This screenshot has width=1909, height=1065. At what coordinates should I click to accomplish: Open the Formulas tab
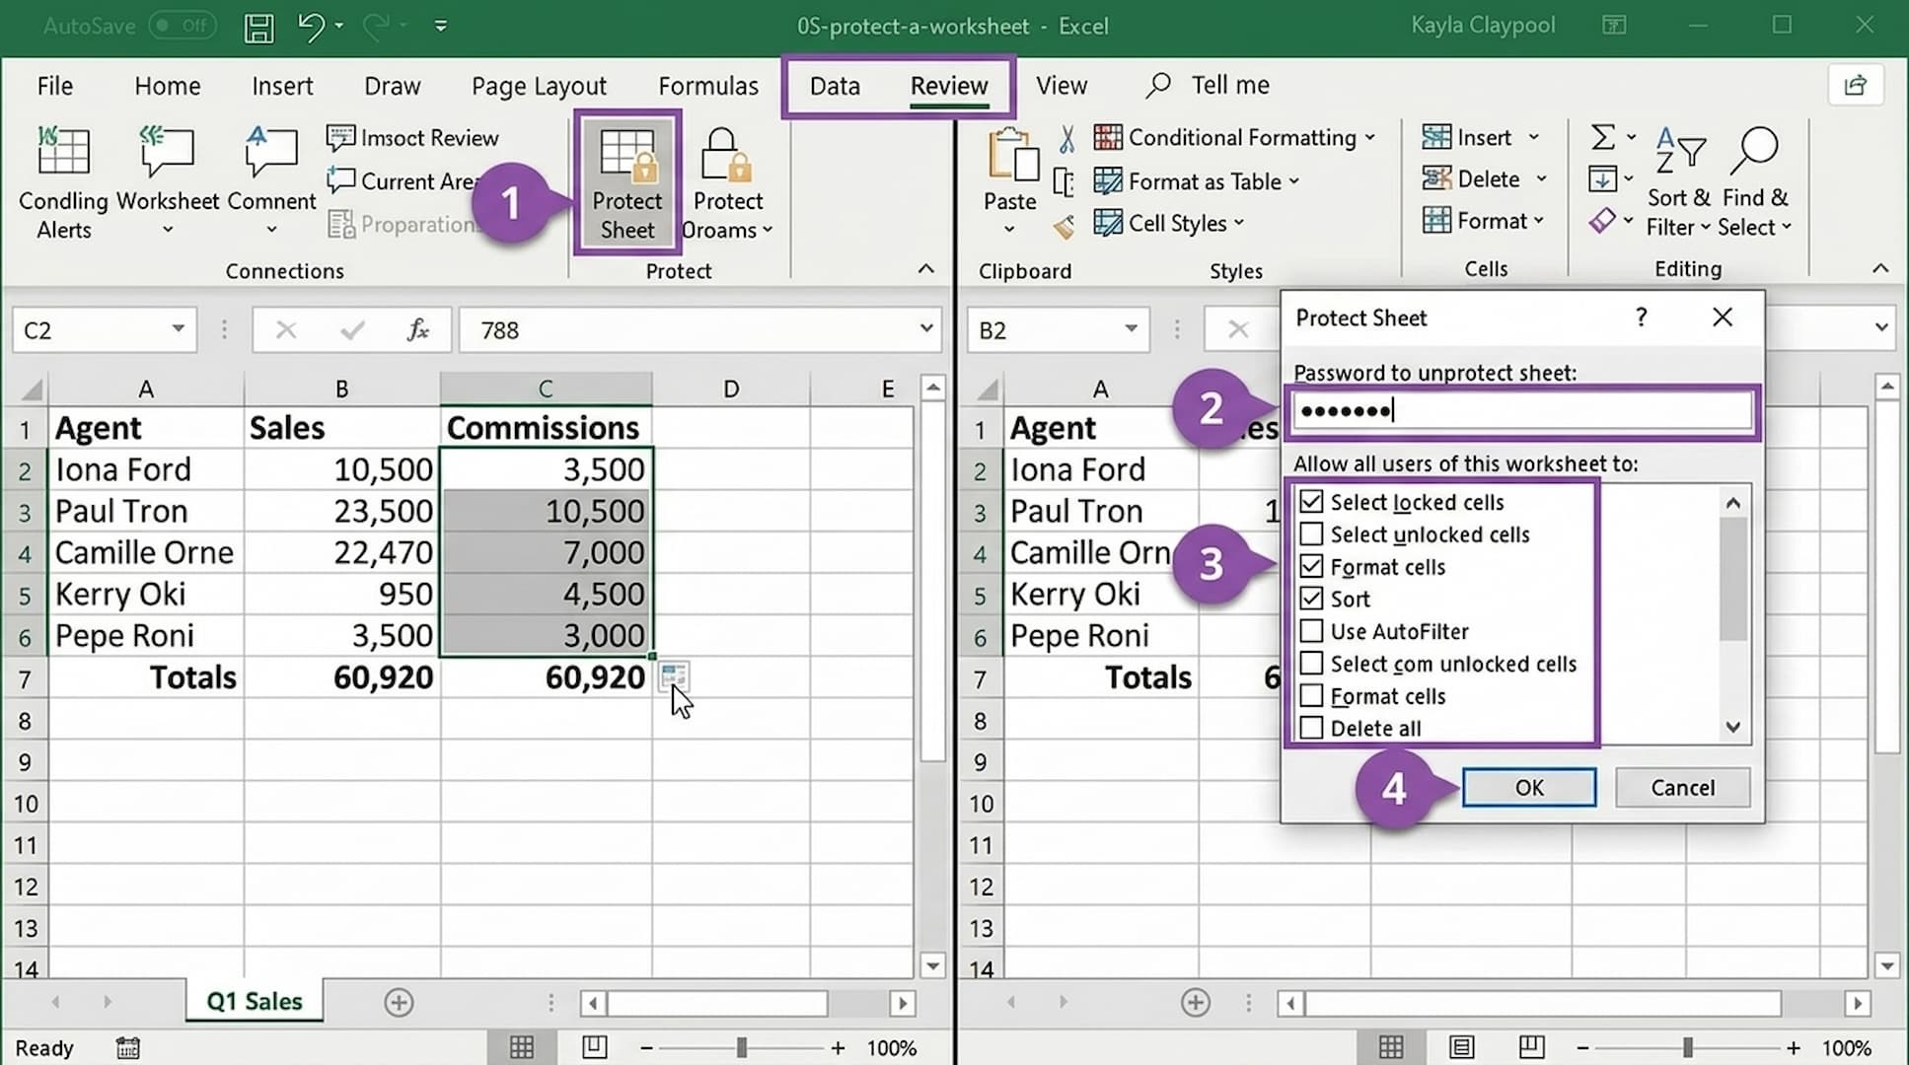tap(708, 86)
